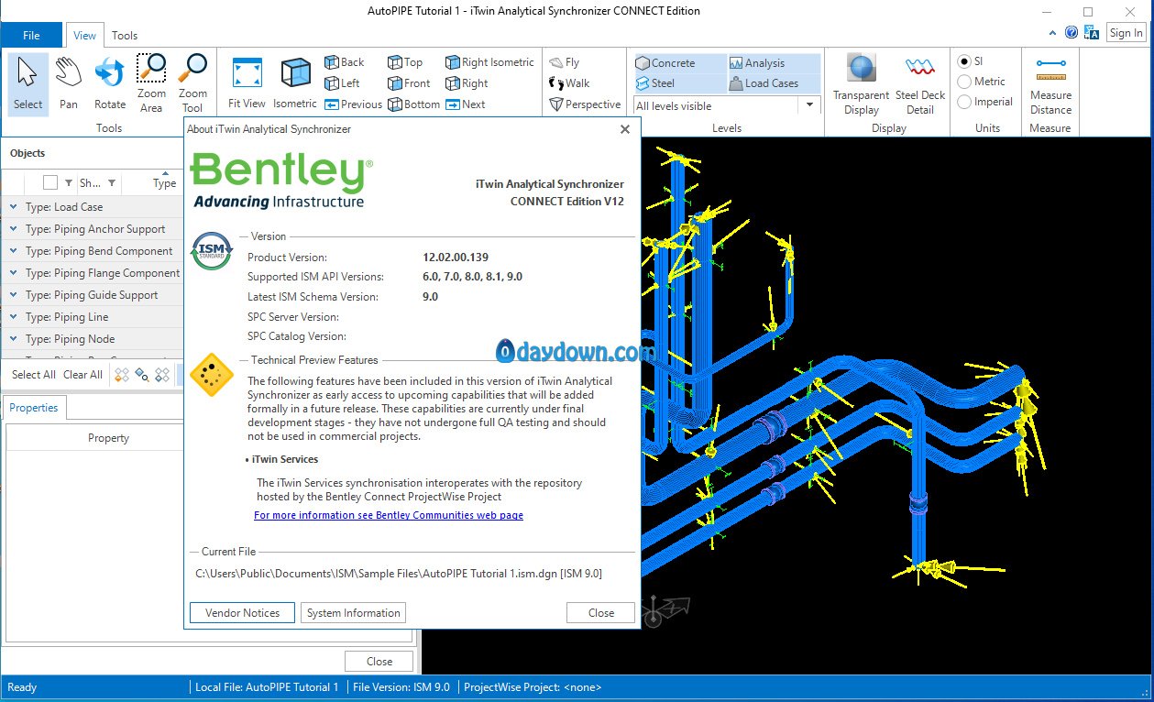The height and width of the screenshot is (702, 1154).
Task: Click the Vendor Notices button
Action: tap(242, 613)
